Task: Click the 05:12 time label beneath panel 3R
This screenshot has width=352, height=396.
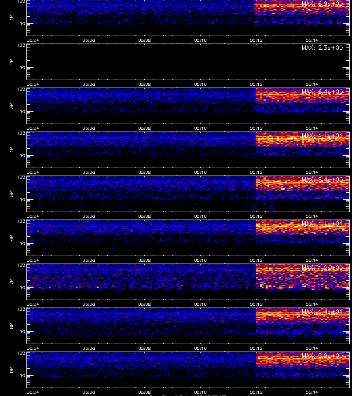Action: coord(256,128)
